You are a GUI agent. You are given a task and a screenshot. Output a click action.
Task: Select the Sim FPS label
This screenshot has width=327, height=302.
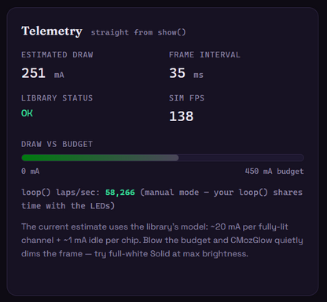pos(186,98)
